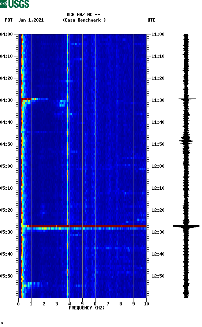Click the 2 Hz frequency tick label

(x=44, y=304)
